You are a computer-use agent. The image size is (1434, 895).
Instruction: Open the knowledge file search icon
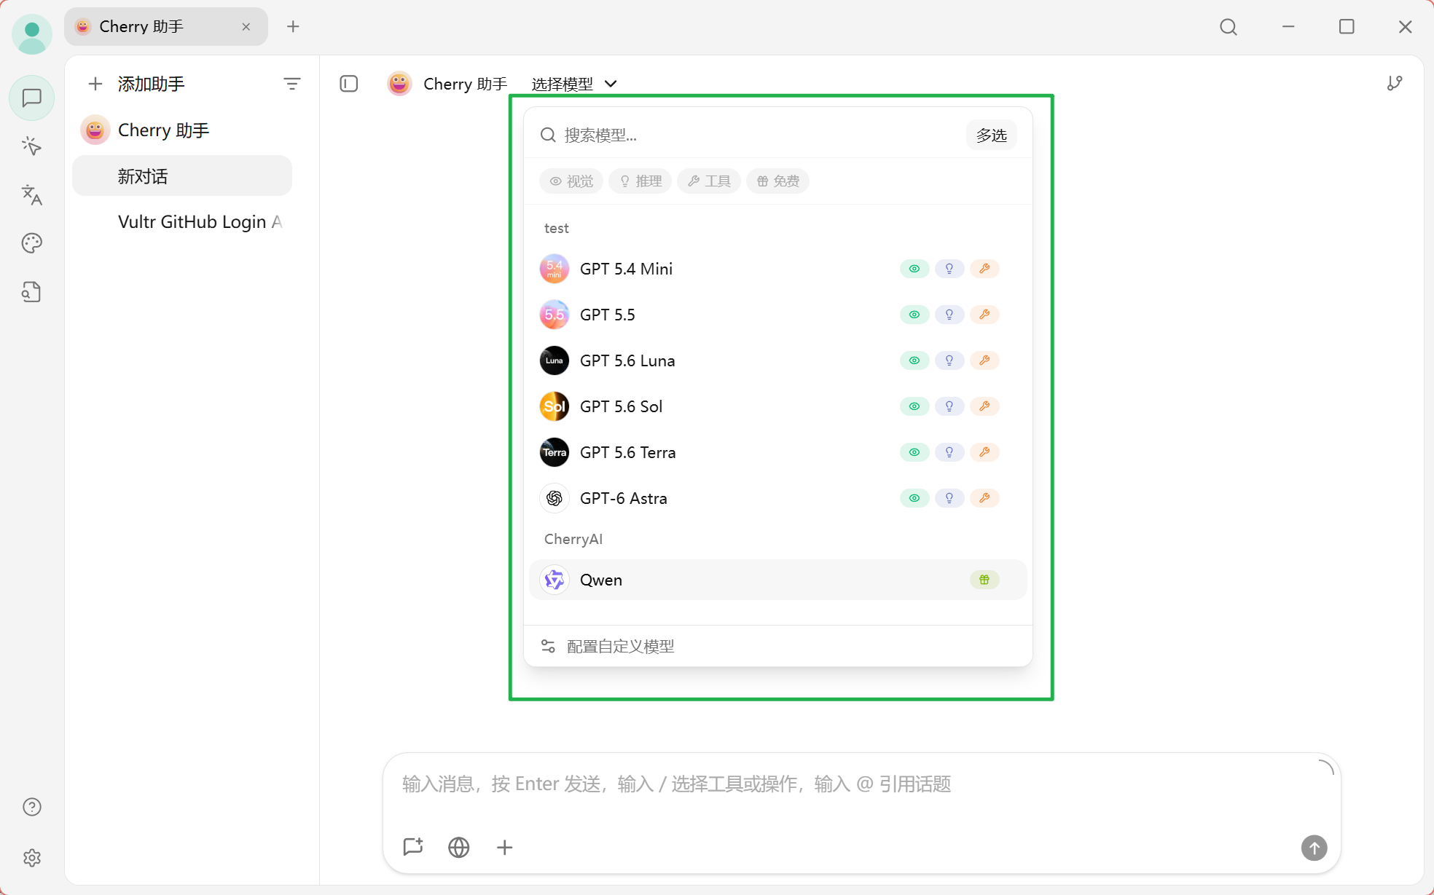(32, 292)
